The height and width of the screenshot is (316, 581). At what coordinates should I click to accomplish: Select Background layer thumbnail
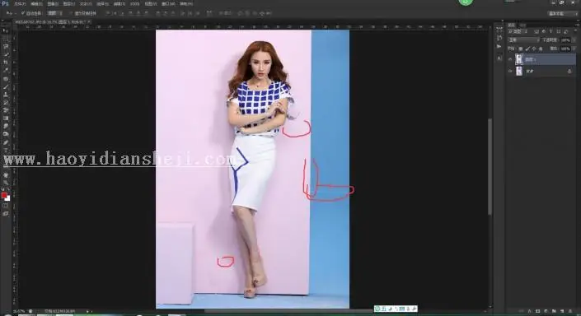[519, 71]
